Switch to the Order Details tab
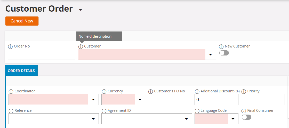This screenshot has width=289, height=128. click(21, 71)
